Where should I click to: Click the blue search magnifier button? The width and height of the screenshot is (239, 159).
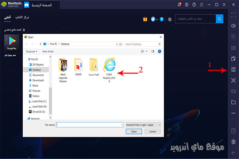[x=219, y=19]
